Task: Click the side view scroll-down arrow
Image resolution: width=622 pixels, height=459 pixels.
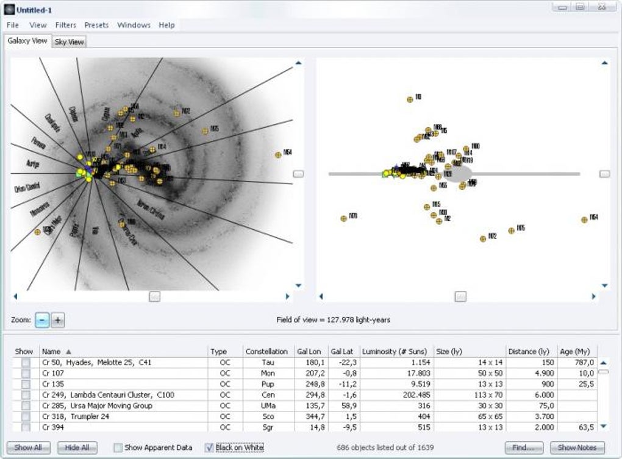Action: (604, 285)
